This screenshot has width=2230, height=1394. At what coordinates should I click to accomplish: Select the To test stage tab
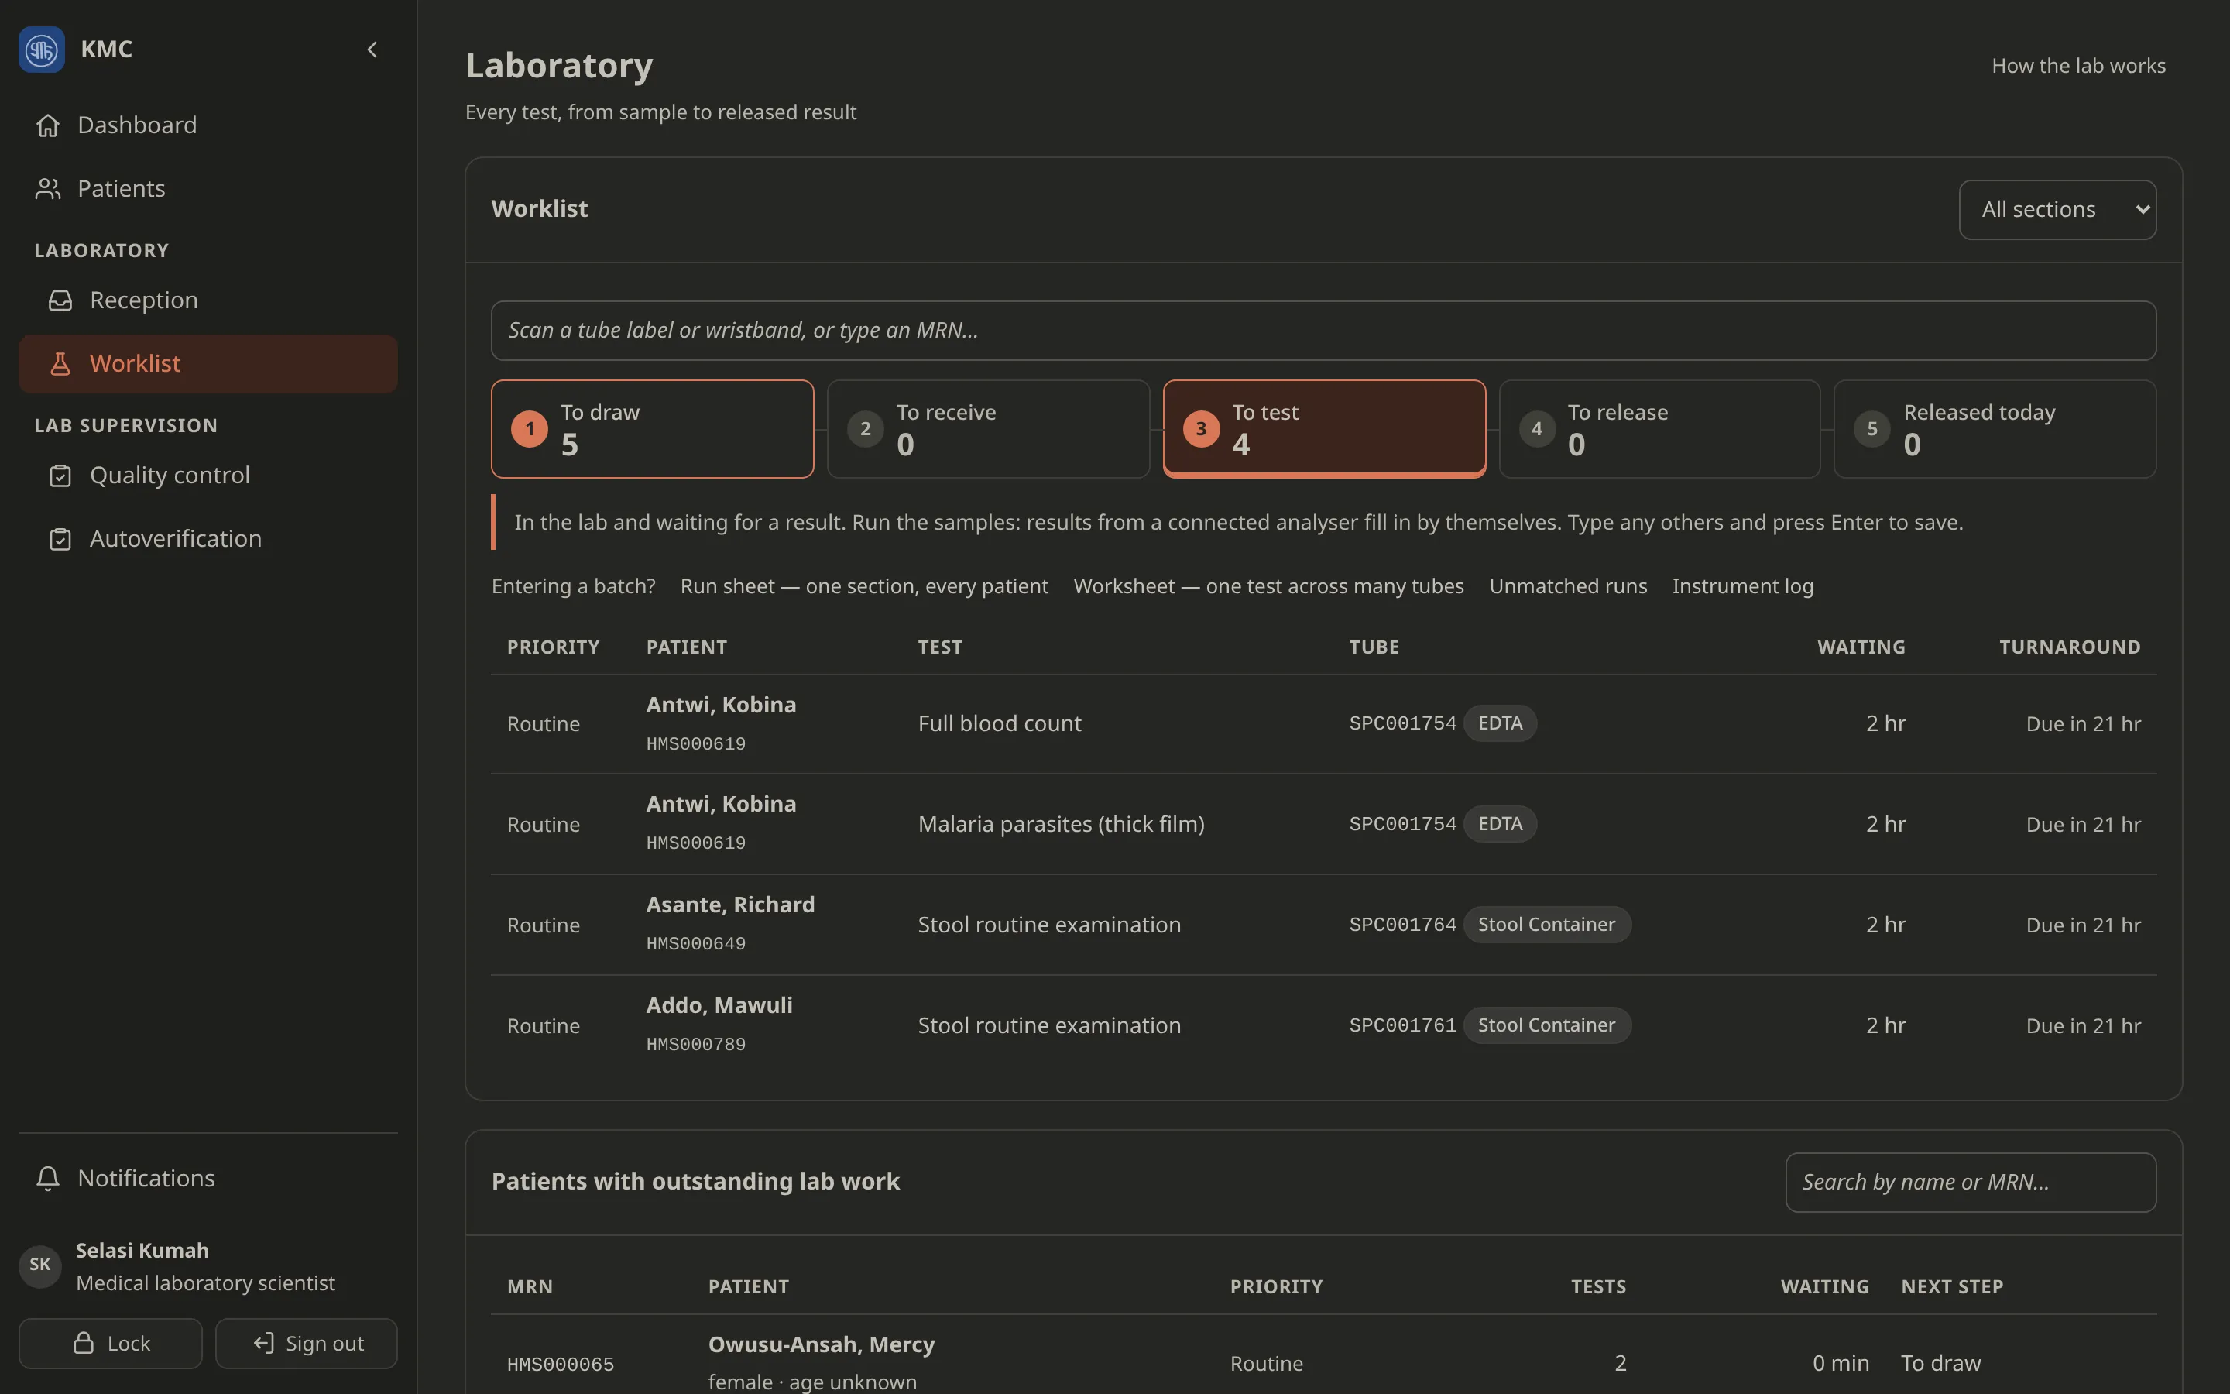pos(1324,429)
